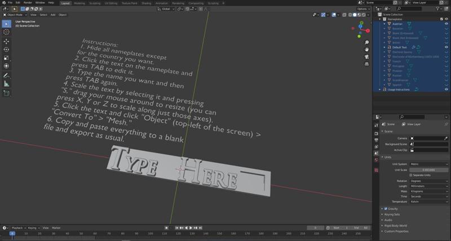Screen dimensions: 451x241
Task: Open the Scene properties tab icon
Action: tap(376, 153)
